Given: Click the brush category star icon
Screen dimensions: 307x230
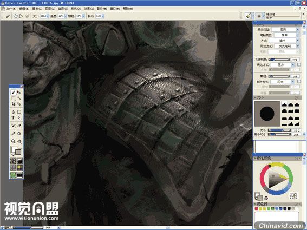Looking at the screenshot, I should point(248,16).
